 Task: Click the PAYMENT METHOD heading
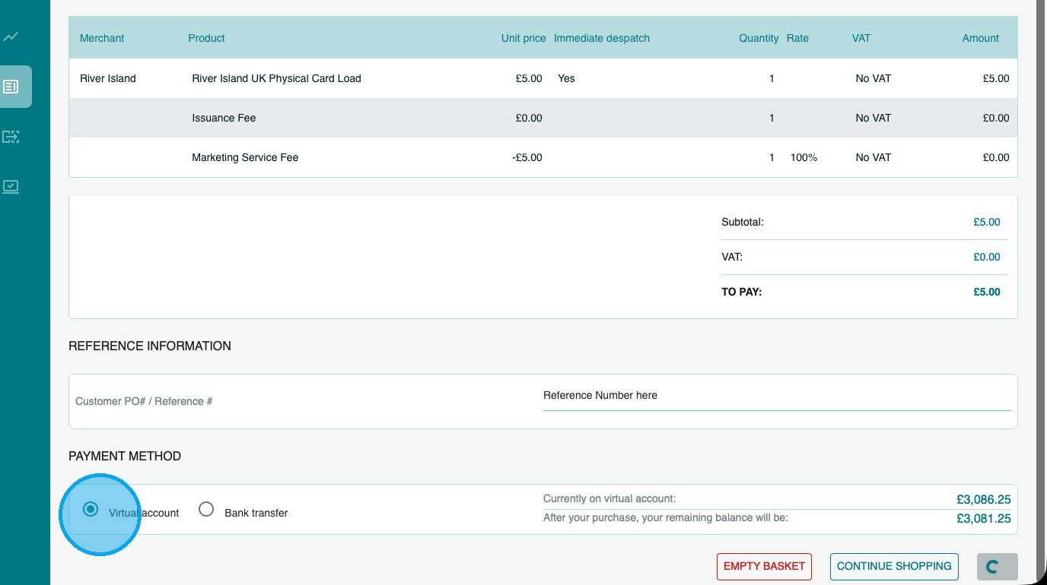pos(125,456)
